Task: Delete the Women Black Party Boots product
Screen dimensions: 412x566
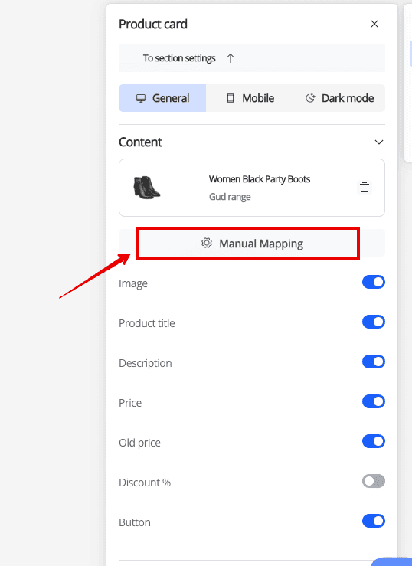Action: pyautogui.click(x=365, y=188)
